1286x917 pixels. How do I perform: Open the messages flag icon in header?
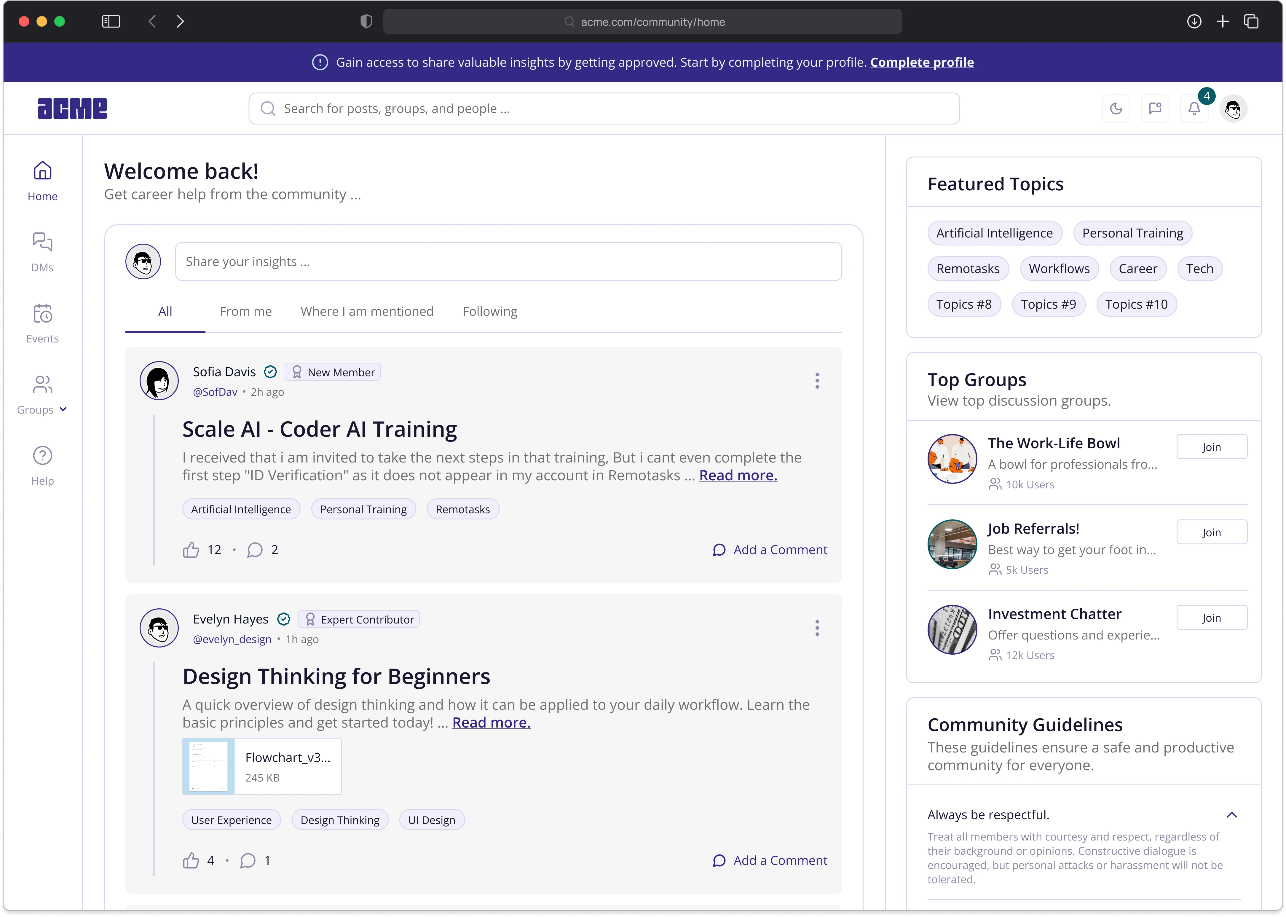[x=1154, y=109]
